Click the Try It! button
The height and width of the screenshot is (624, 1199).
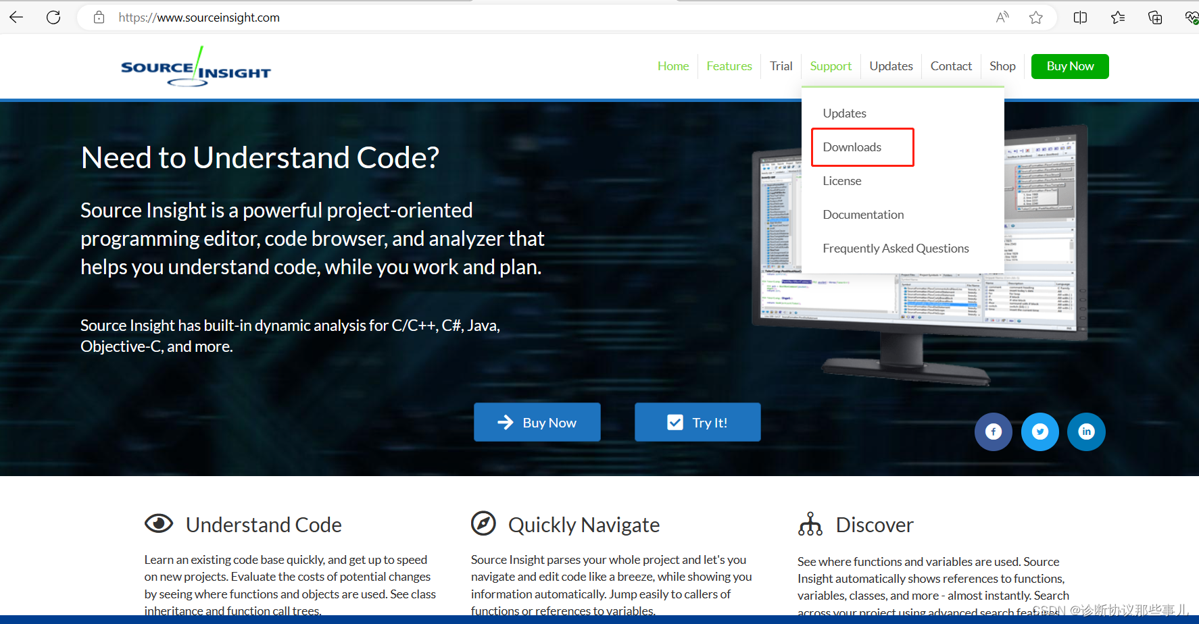click(698, 422)
